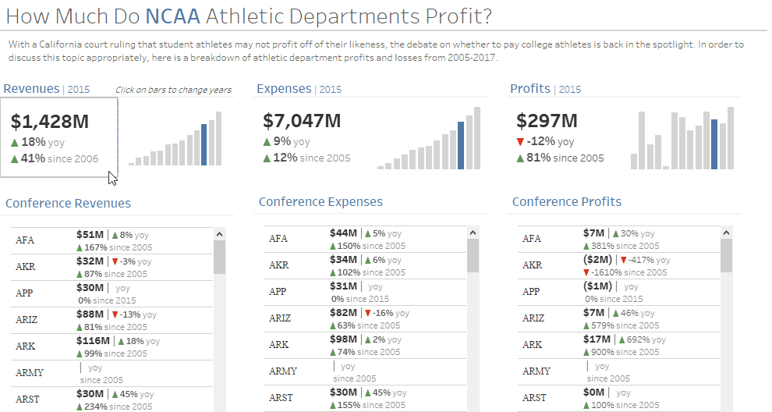Select the $7,047M expenses total
Viewport: 772px width, 412px height.
point(302,121)
